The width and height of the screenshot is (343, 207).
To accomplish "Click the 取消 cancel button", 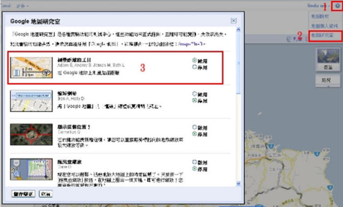I will 46,194.
